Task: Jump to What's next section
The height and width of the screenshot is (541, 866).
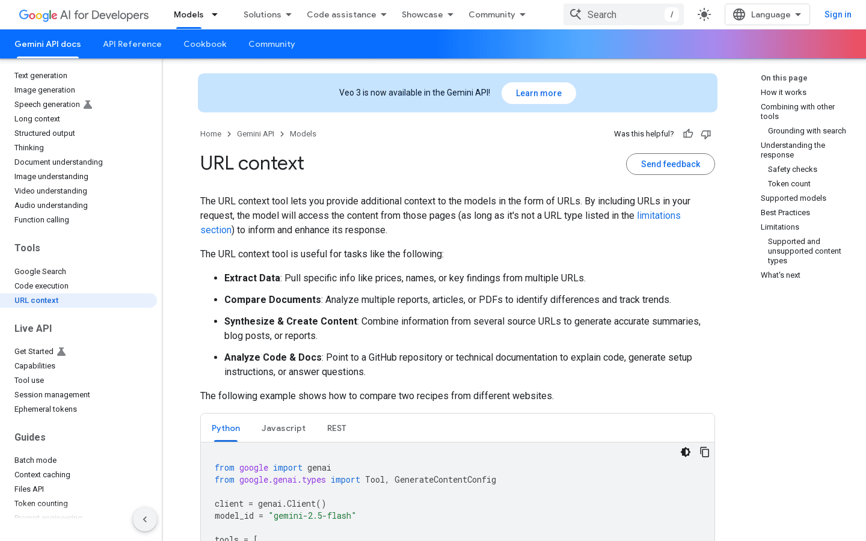Action: [x=781, y=275]
